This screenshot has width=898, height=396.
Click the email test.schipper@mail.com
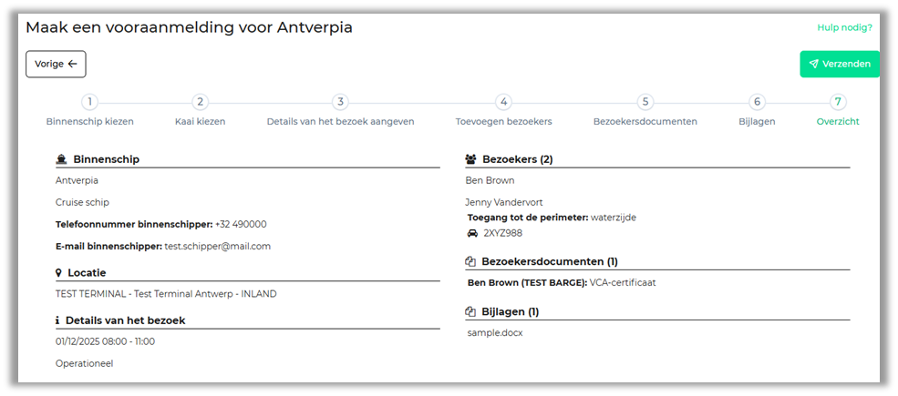pyautogui.click(x=217, y=246)
